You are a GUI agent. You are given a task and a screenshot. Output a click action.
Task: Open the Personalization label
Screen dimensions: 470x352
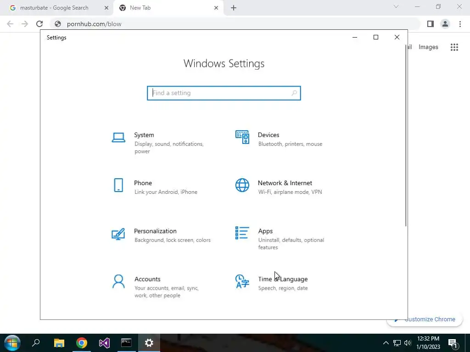click(x=155, y=231)
